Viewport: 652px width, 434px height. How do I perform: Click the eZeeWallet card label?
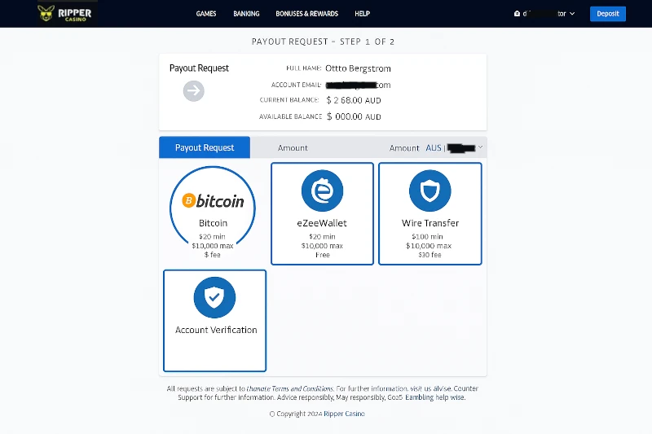(322, 223)
